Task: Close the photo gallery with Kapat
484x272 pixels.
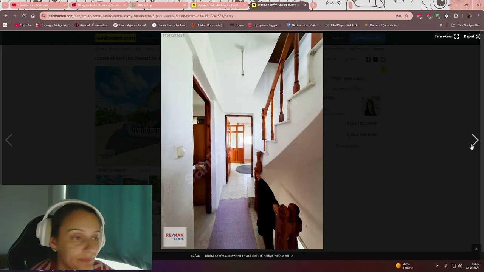Action: 472,36
